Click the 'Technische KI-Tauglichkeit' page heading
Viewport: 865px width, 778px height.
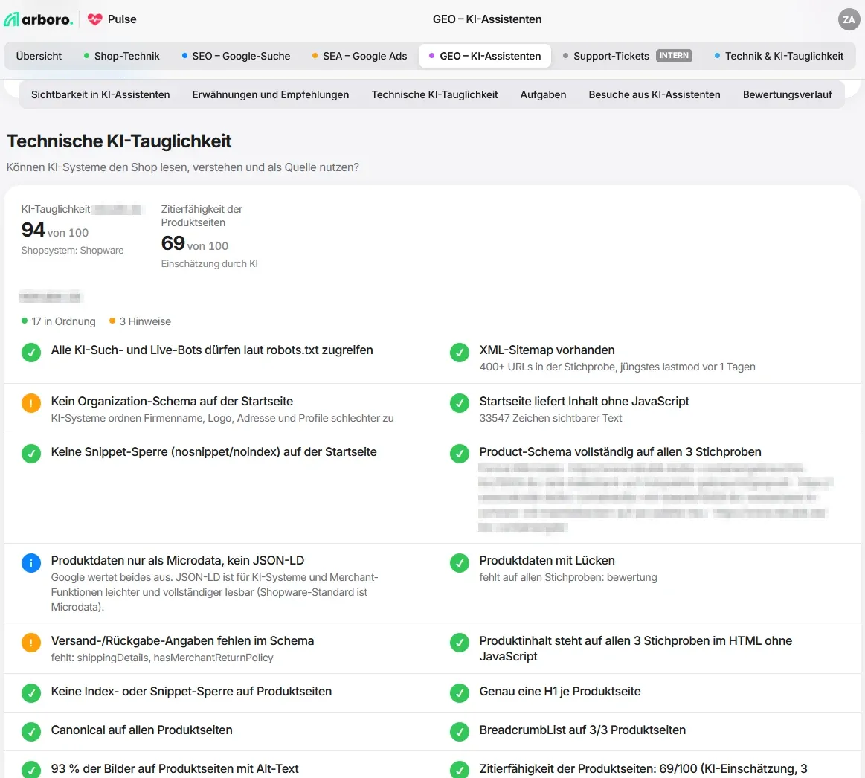118,141
